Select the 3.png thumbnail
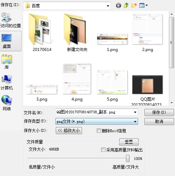 (x=42, y=90)
